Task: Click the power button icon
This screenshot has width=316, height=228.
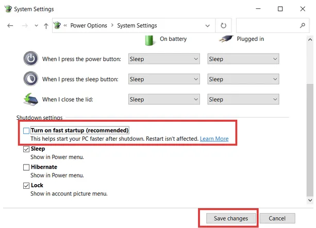Action: 30,59
